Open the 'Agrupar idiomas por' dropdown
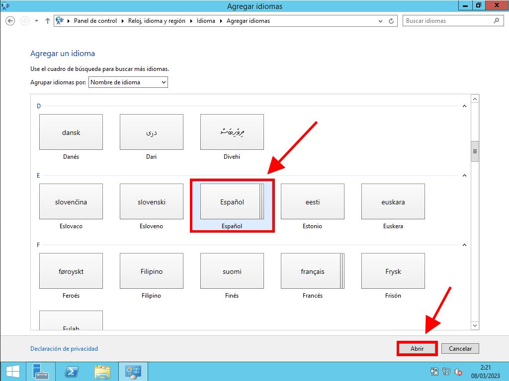The image size is (509, 381). tap(128, 82)
